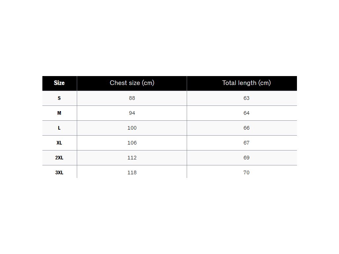Click total length value 70
Viewport: 339px width, 254px height.
pyautogui.click(x=246, y=173)
